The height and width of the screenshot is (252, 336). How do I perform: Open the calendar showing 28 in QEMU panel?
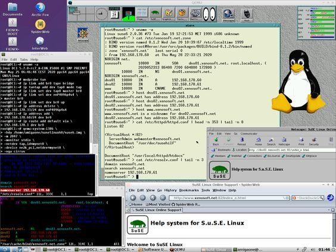(114, 14)
